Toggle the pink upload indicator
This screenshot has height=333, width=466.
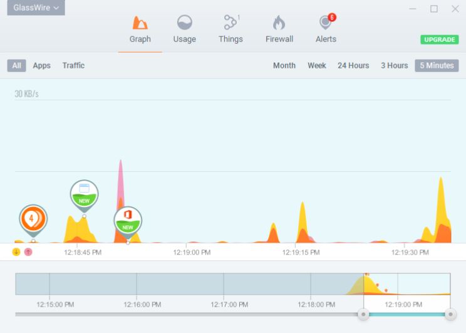(28, 252)
